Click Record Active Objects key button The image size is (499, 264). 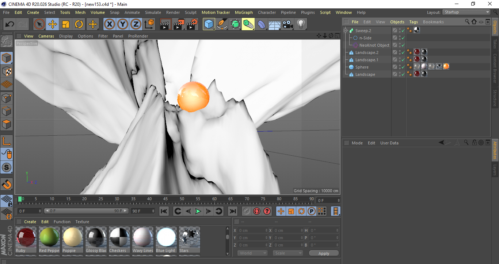pos(246,211)
